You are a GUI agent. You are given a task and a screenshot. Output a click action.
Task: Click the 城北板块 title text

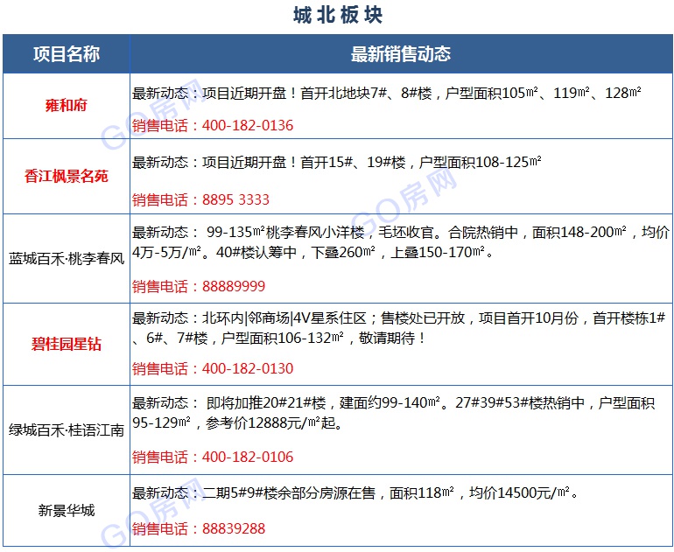pos(338,16)
